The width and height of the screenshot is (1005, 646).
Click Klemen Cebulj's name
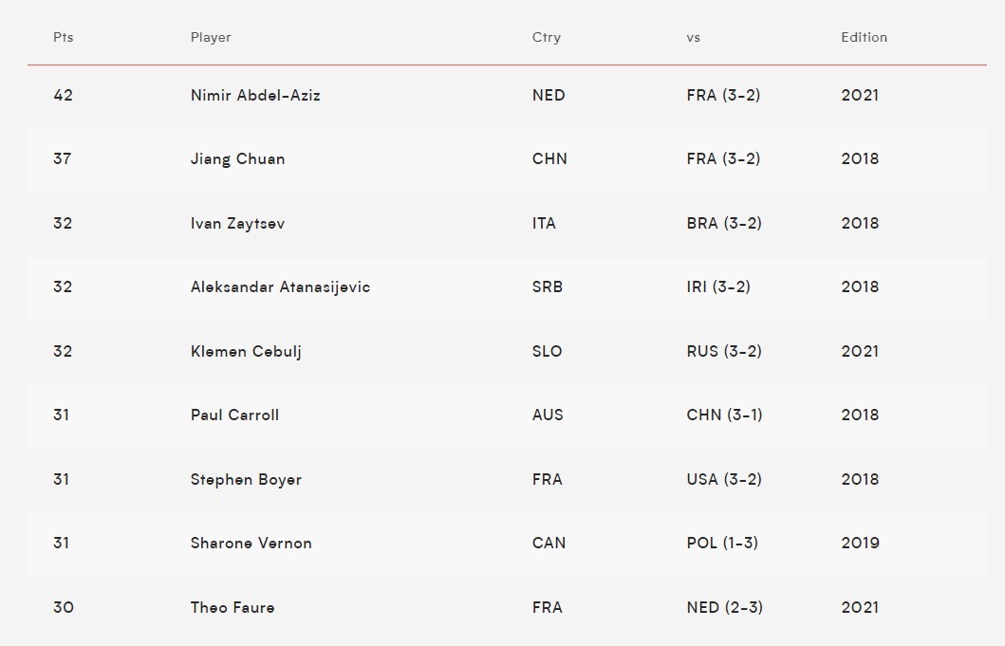[246, 351]
